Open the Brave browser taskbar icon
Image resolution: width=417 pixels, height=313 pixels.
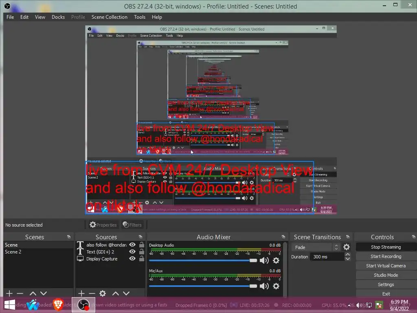58,305
